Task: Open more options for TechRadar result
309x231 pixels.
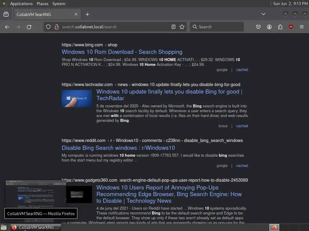Action: (232, 126)
